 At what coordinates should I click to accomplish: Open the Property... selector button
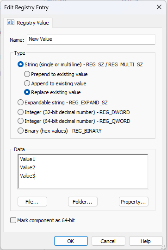[x=134, y=202]
